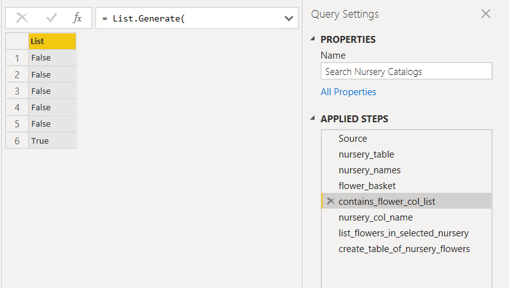Viewport: 509px width, 288px height.
Task: Collapse the PROPERTIES section
Action: (x=313, y=39)
